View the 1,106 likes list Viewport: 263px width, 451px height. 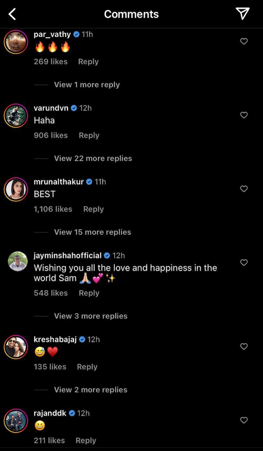[x=53, y=209]
